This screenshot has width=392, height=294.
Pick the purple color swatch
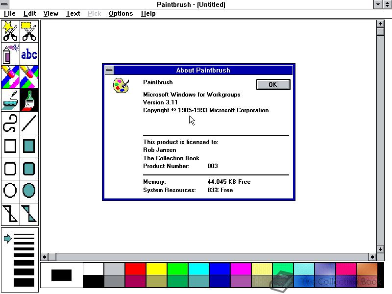241,281
